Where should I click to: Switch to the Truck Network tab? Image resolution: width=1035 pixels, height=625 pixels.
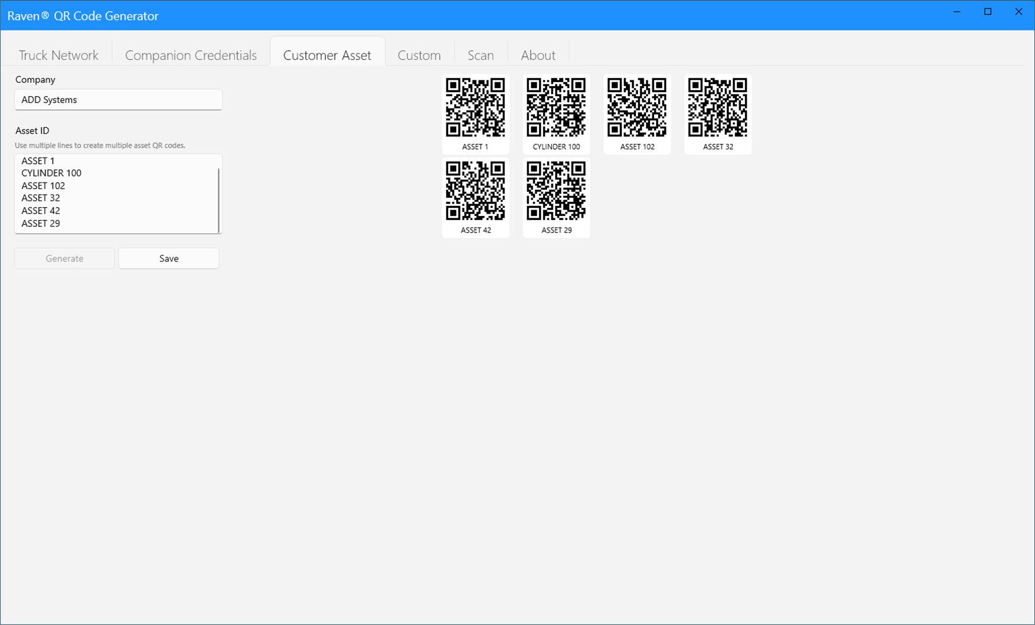click(58, 55)
